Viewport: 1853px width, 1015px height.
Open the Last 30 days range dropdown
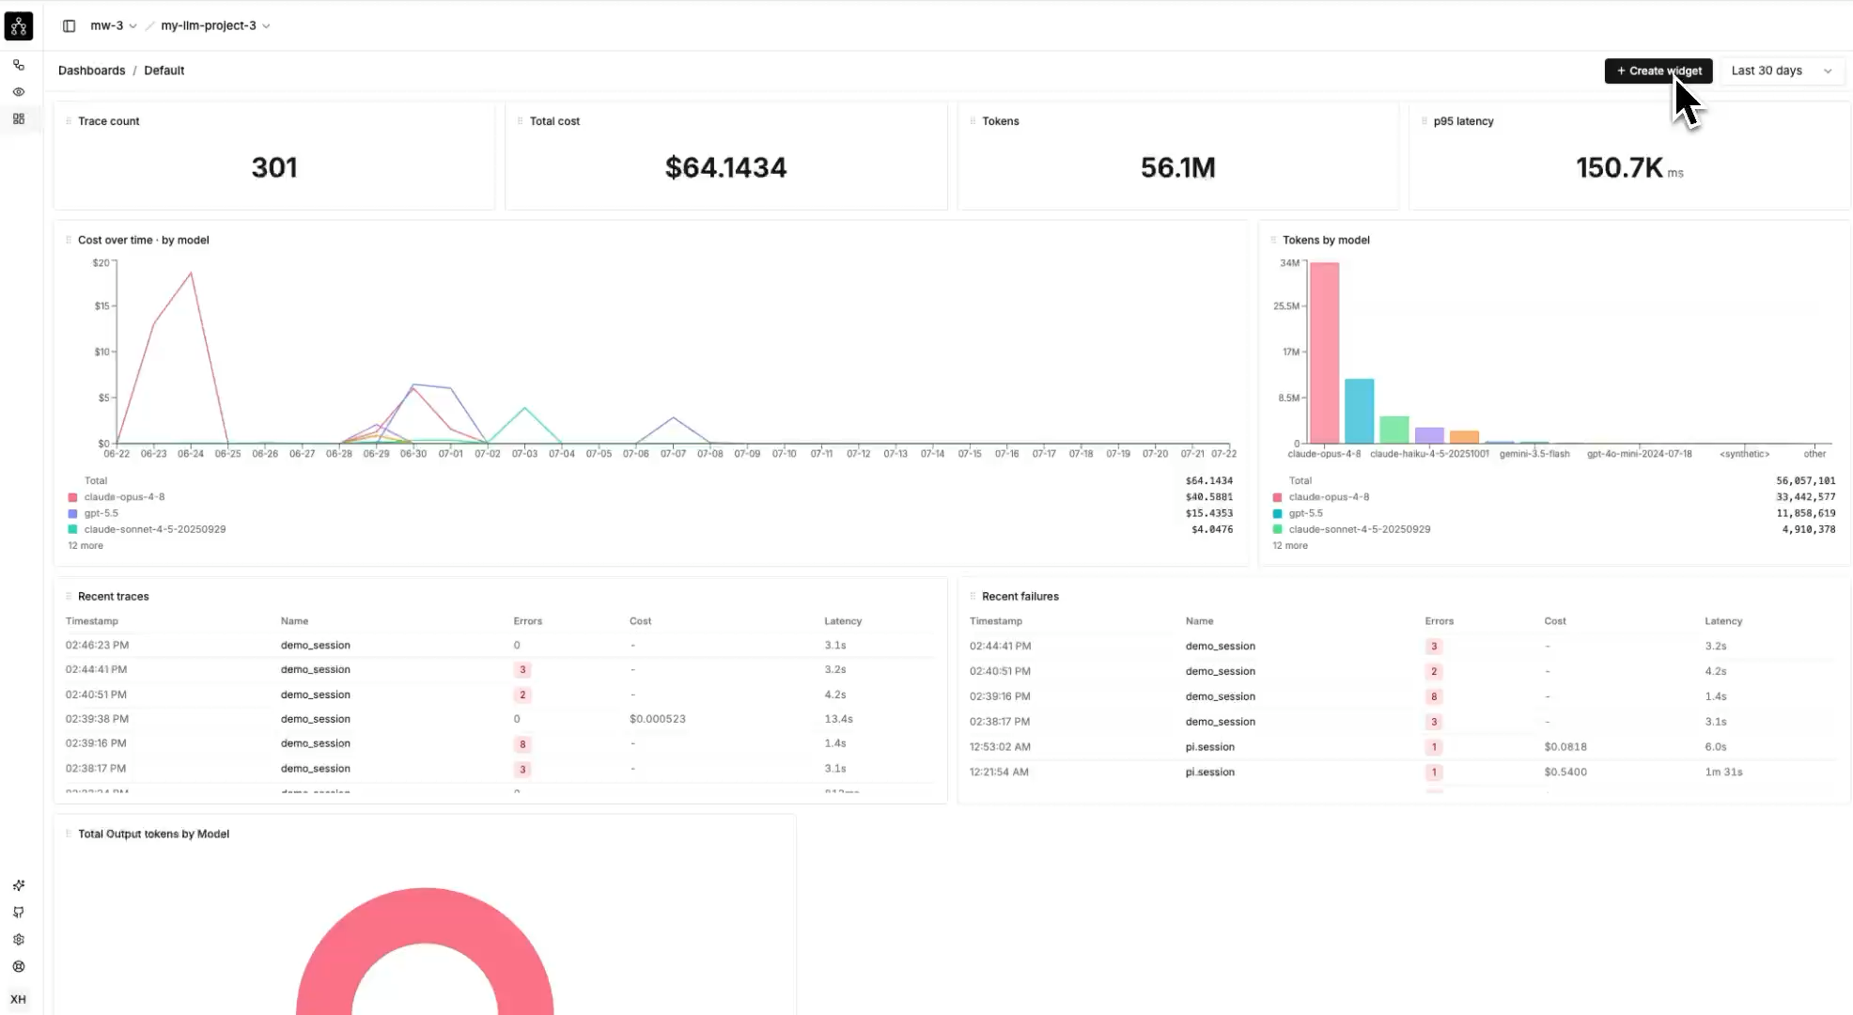click(x=1782, y=70)
